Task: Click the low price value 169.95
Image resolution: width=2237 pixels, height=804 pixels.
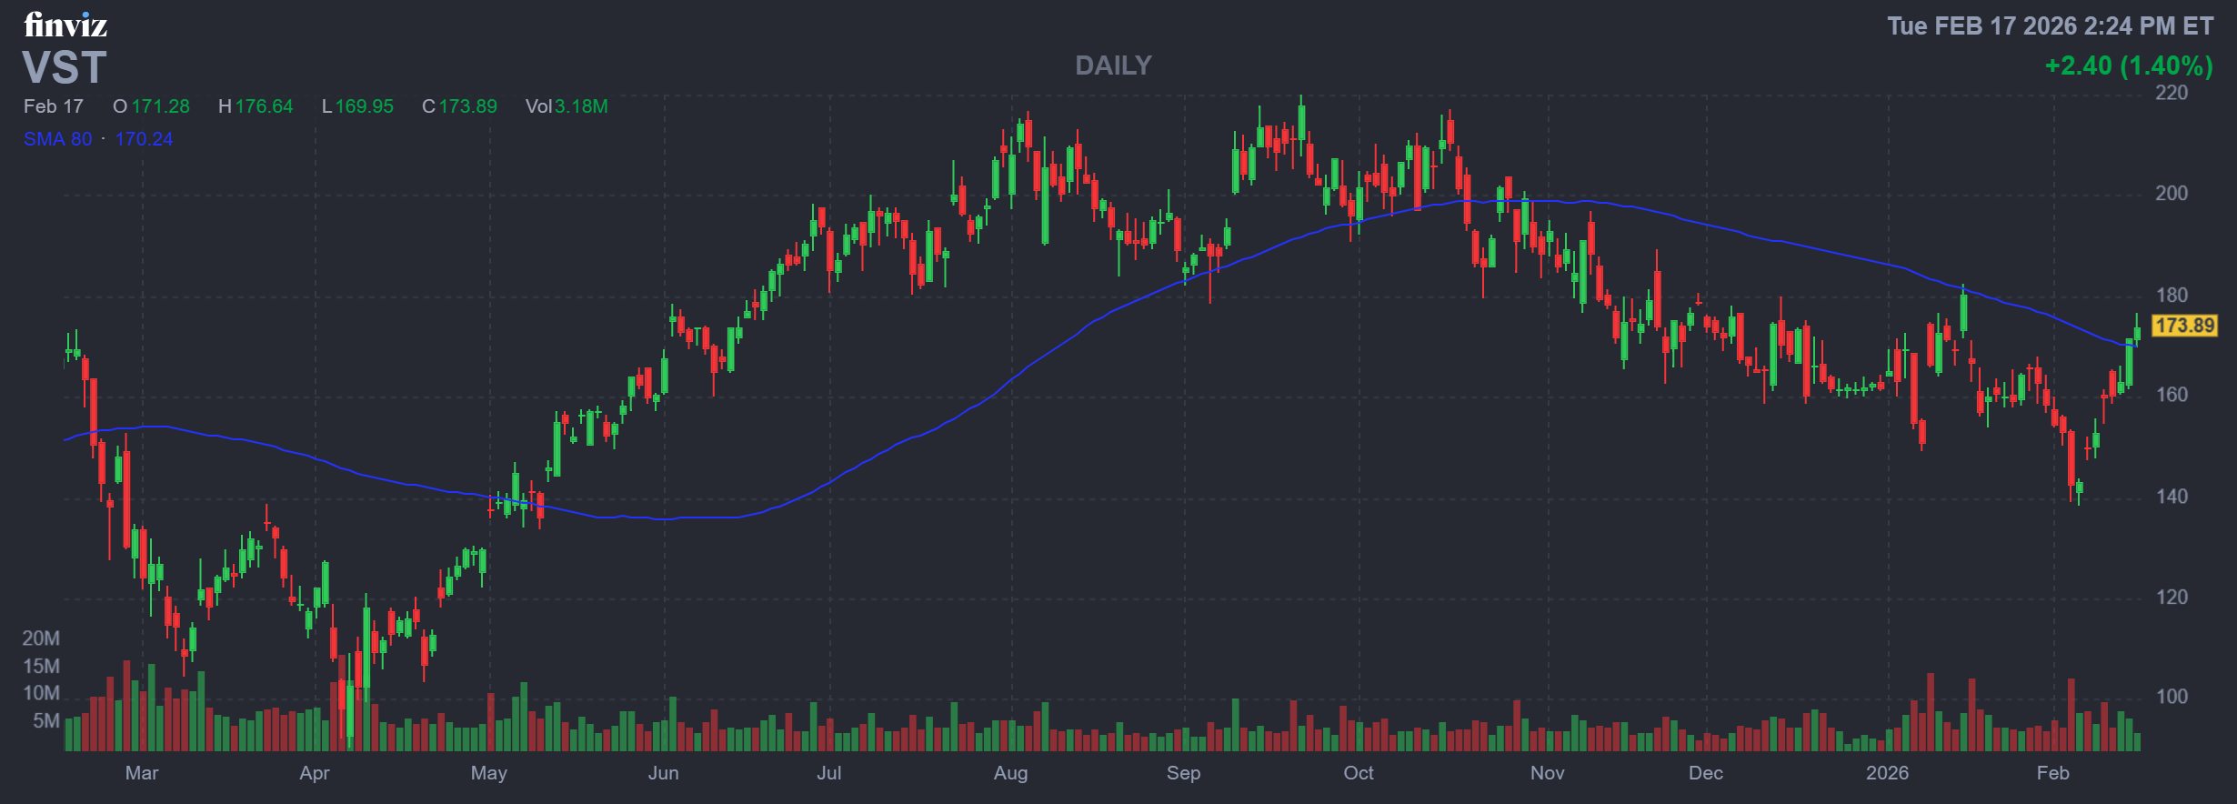Action: (x=364, y=106)
